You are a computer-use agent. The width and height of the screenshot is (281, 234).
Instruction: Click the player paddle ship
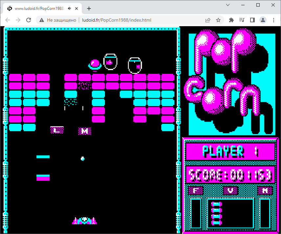point(85,221)
